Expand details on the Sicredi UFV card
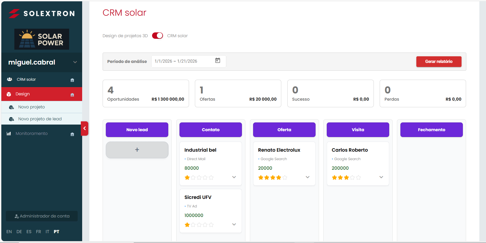This screenshot has height=243, width=486. pos(234,224)
